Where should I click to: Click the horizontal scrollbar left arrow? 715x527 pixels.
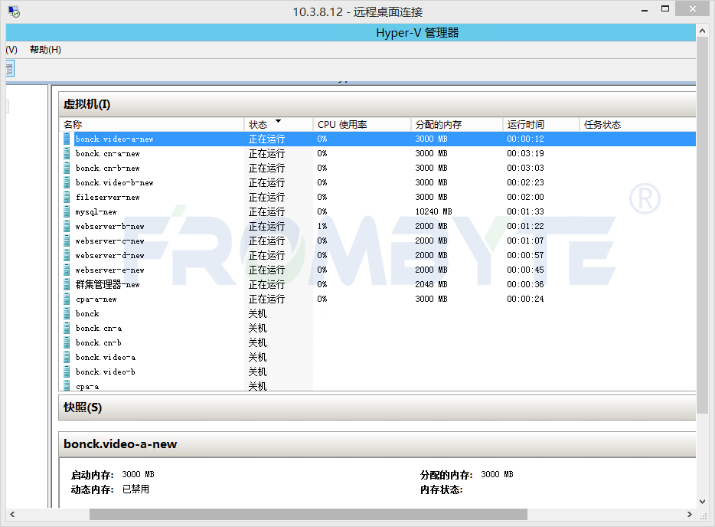pyautogui.click(x=12, y=514)
